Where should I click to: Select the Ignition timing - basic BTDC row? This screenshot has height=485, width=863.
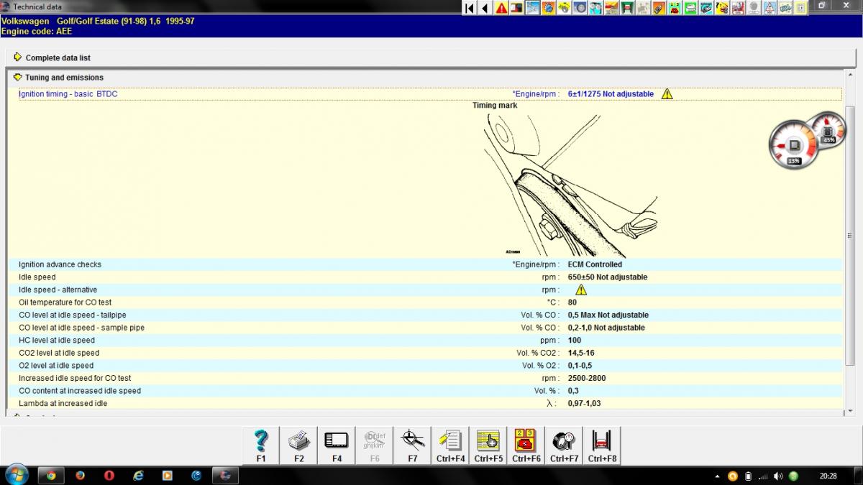point(68,94)
